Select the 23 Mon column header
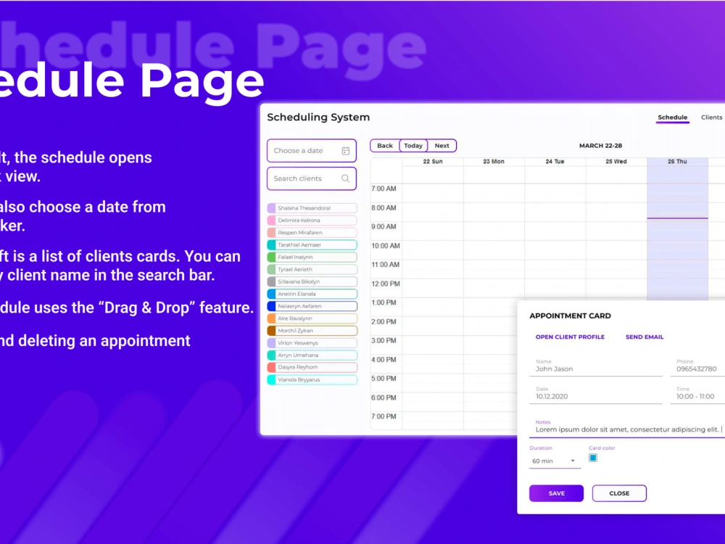Viewport: 725px width, 544px height. click(x=494, y=162)
